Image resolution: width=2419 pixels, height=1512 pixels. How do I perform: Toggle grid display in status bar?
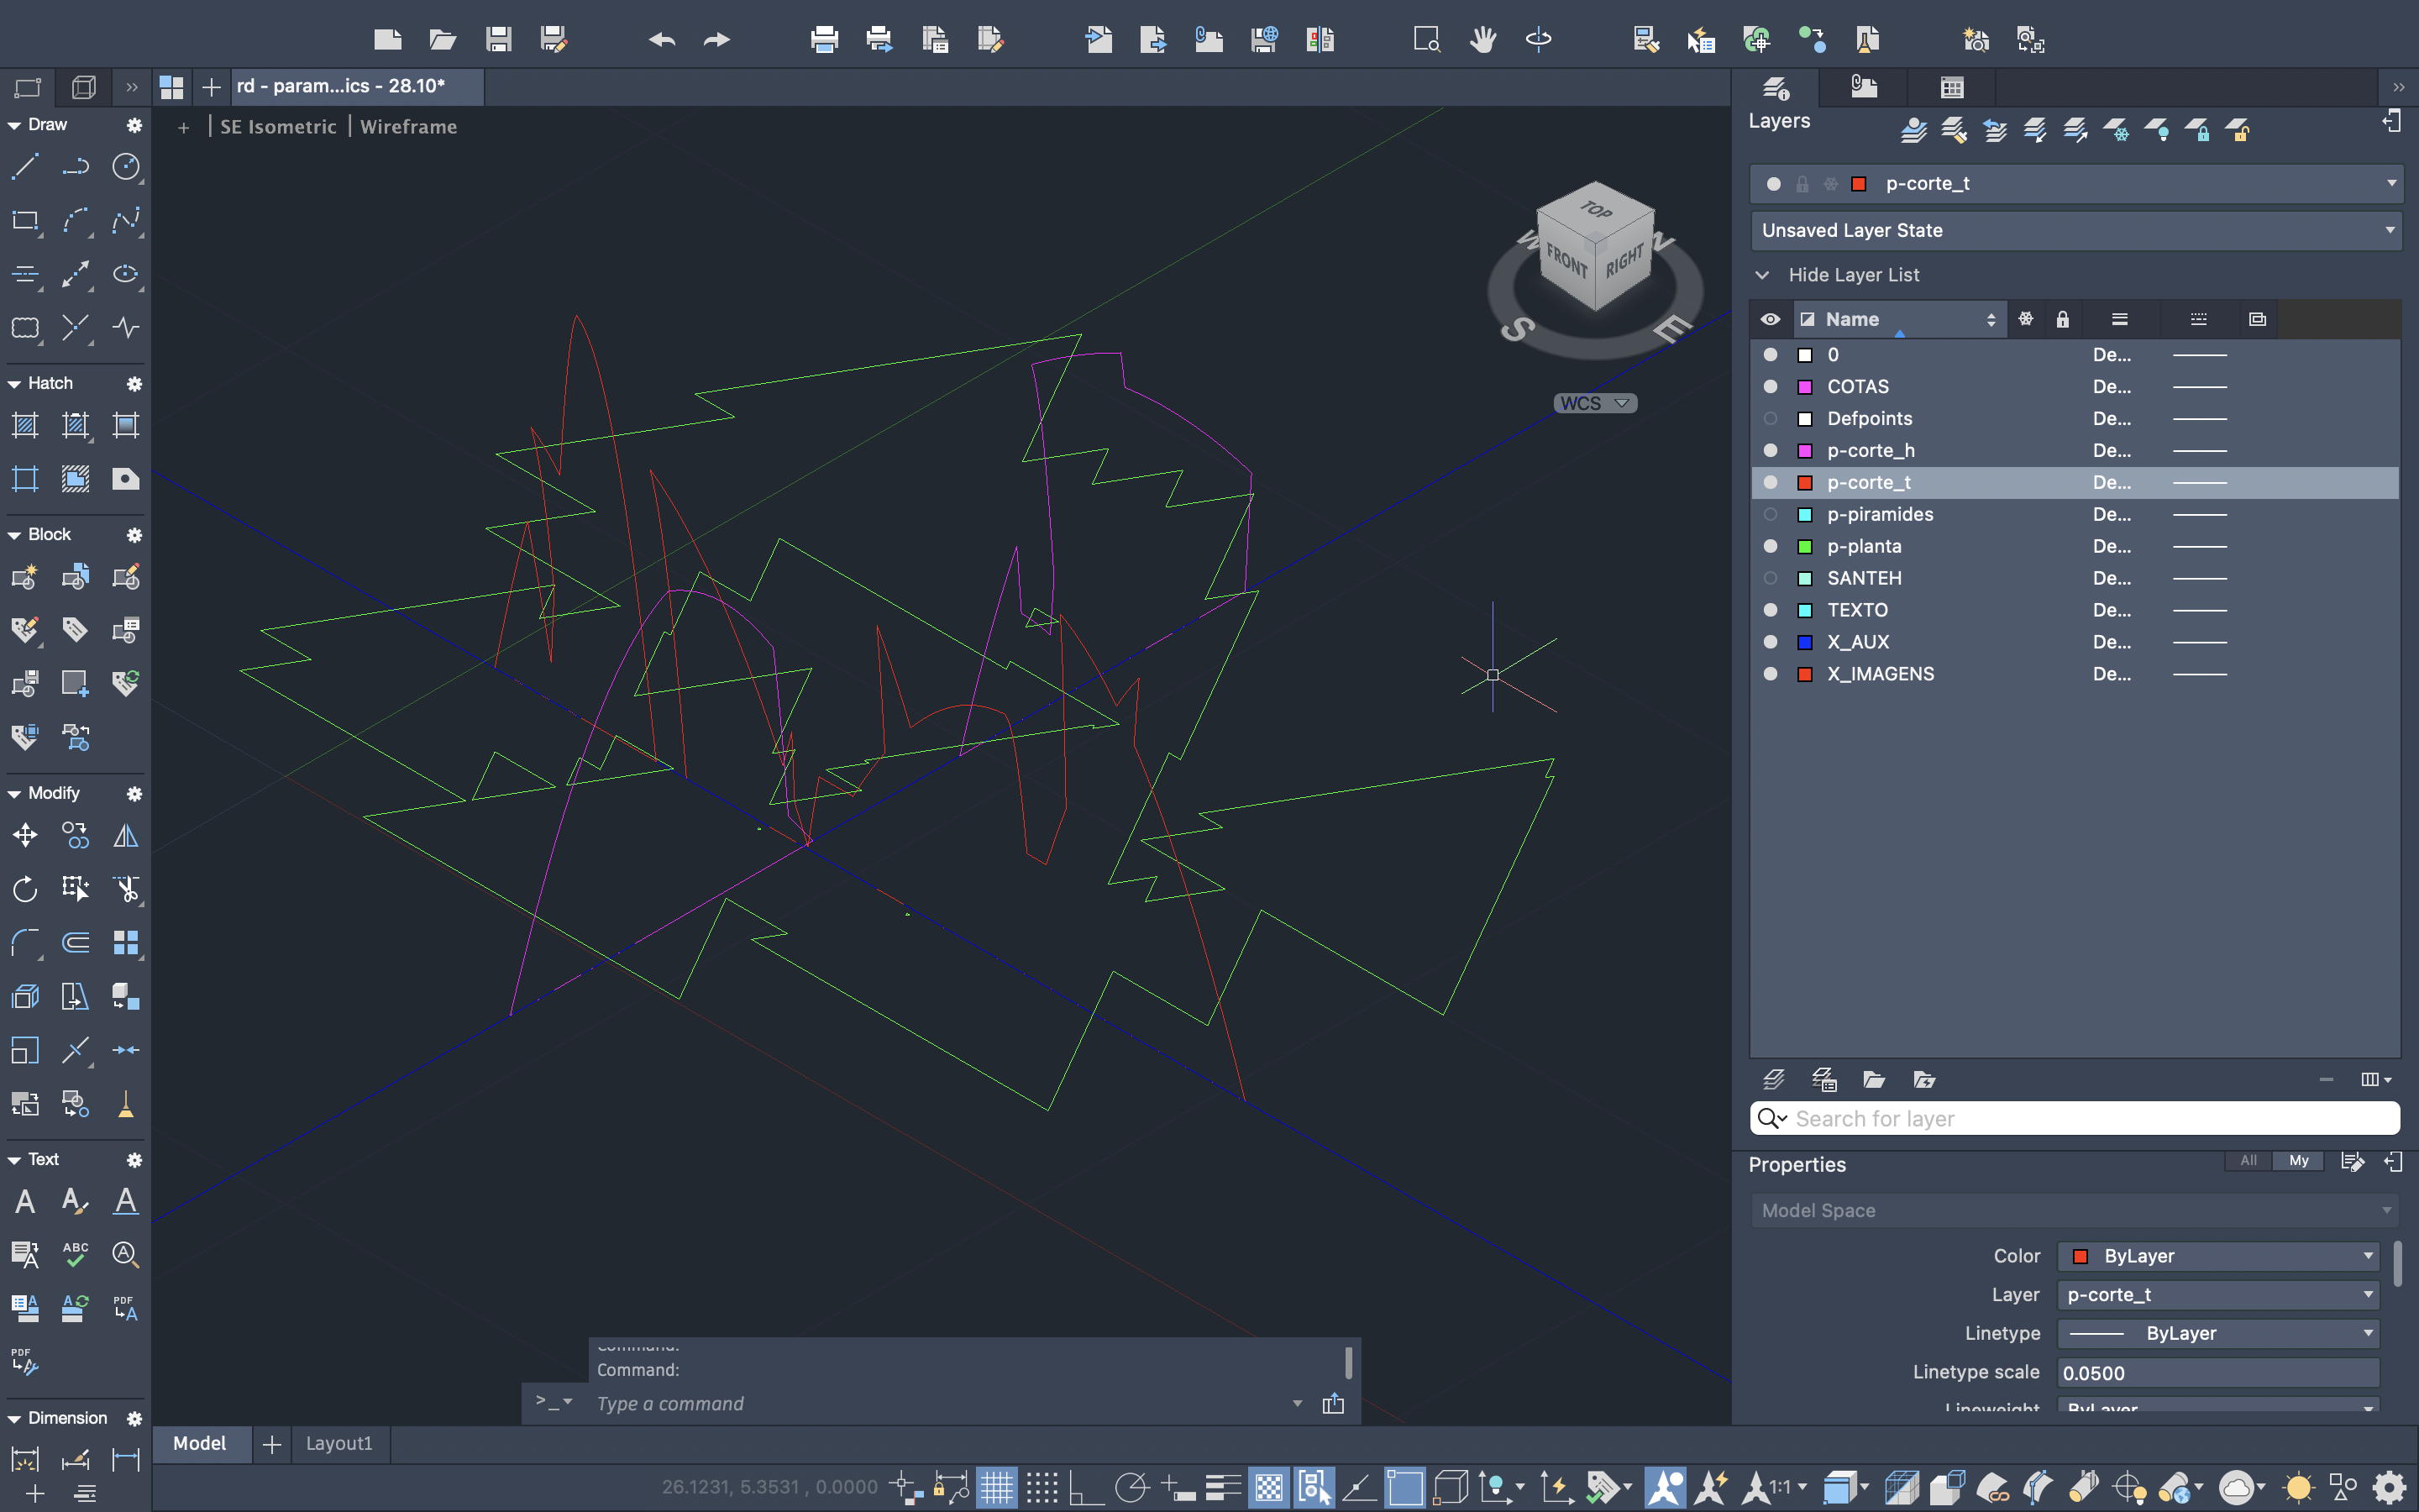click(x=995, y=1487)
